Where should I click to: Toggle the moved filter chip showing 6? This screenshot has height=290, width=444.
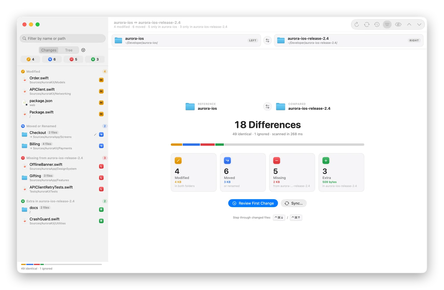tap(52, 59)
